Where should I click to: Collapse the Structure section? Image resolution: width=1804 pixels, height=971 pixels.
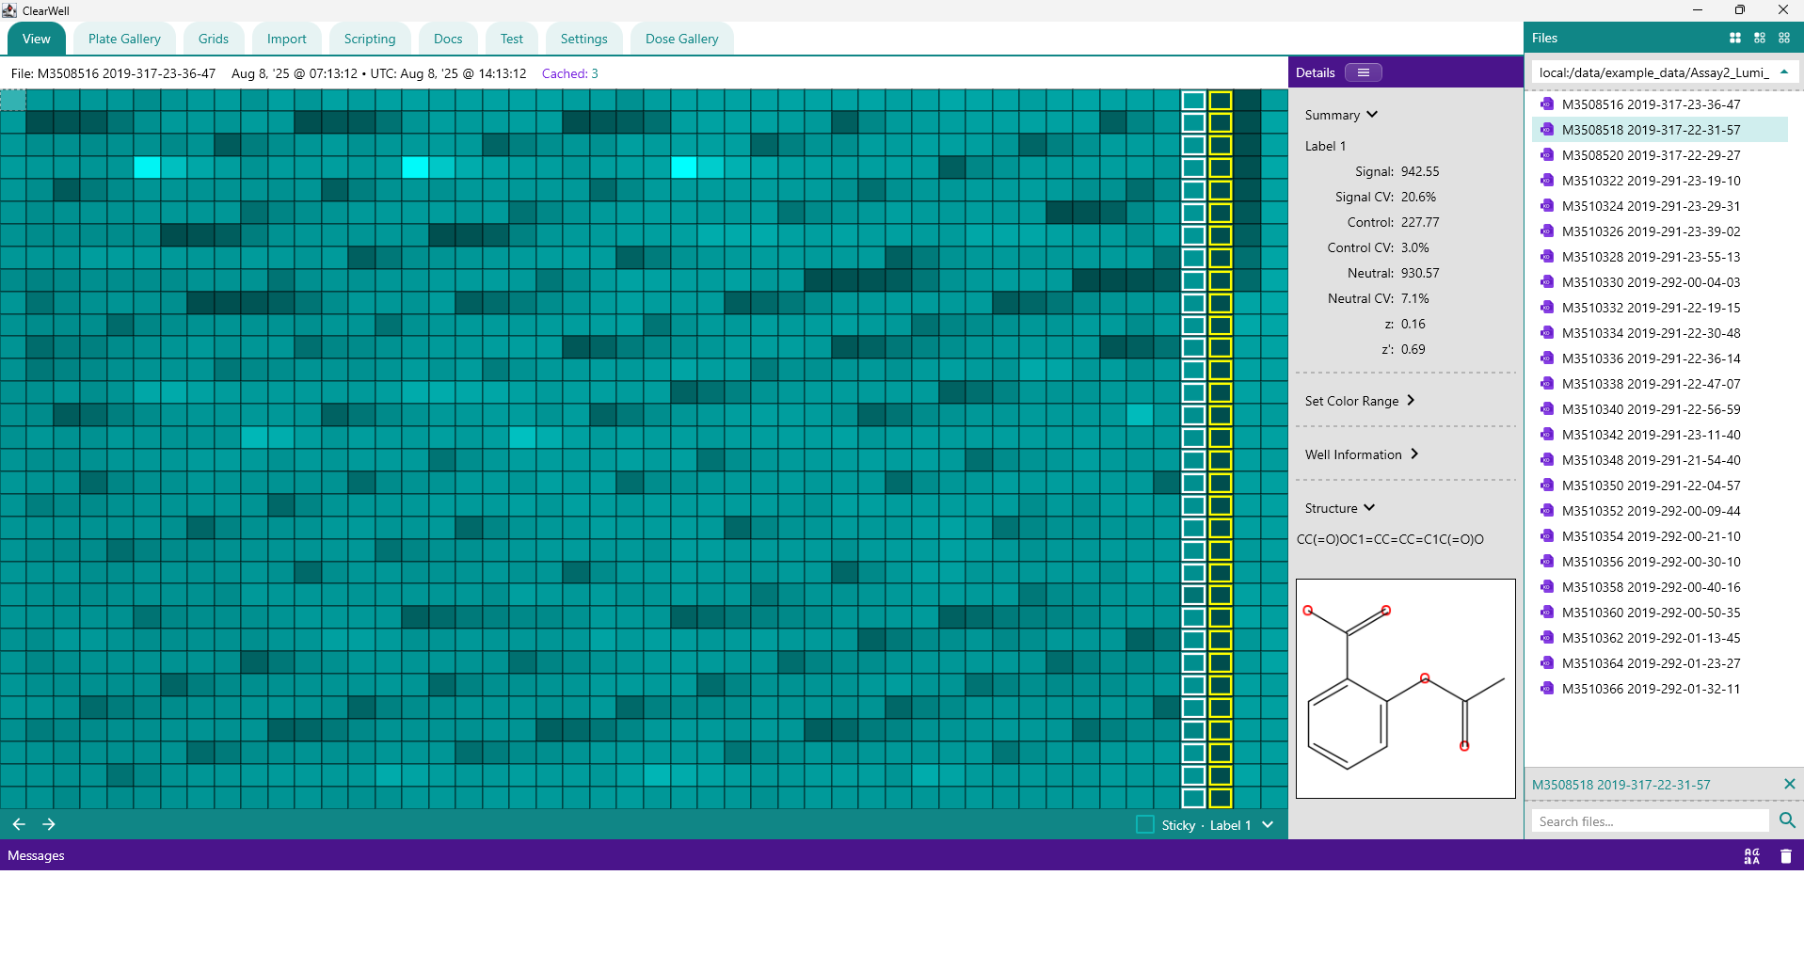(1340, 508)
